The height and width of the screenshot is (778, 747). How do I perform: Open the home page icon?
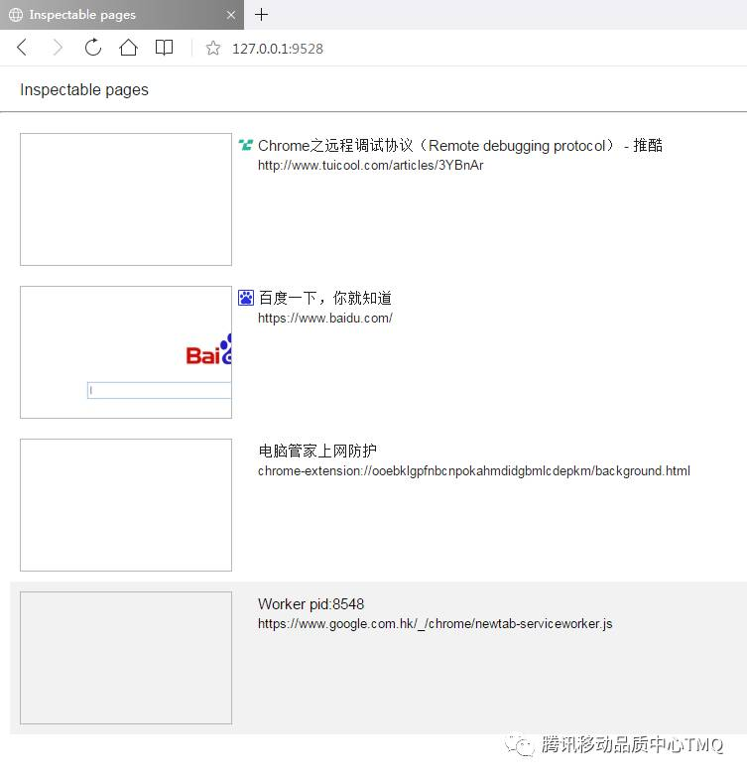(129, 48)
